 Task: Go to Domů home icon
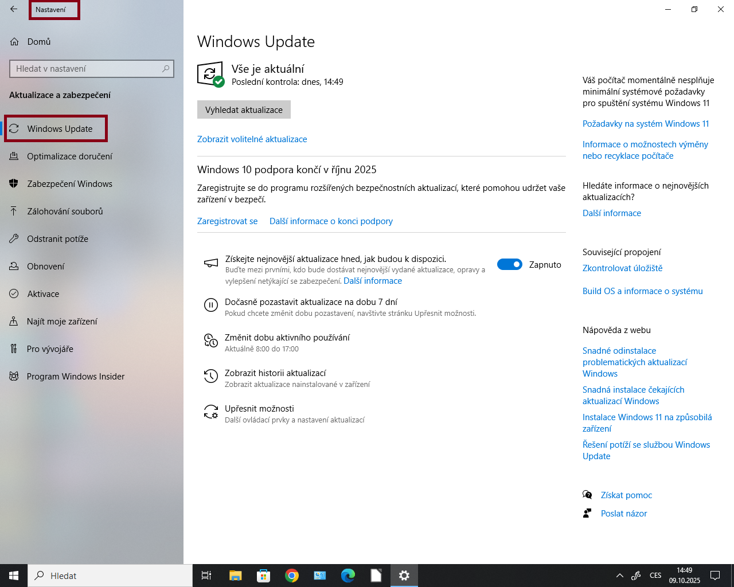(14, 42)
